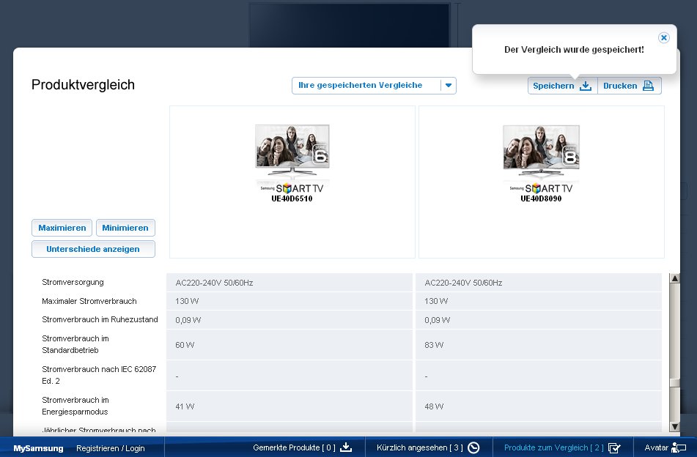Click the Speichern download icon
This screenshot has height=457, width=697.
pos(585,86)
